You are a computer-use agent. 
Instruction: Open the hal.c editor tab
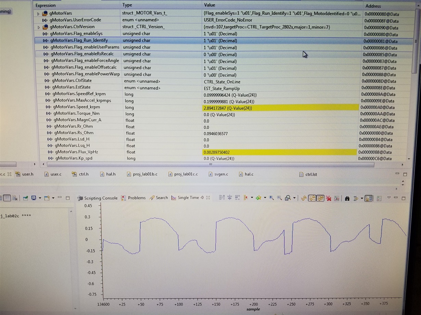pyautogui.click(x=246, y=174)
